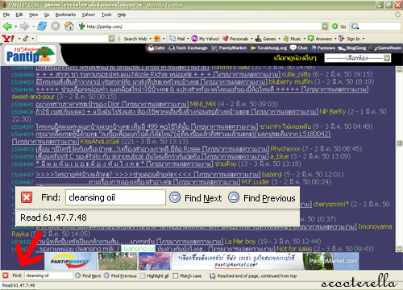Screen dimensions: 403x290
Task: Click the page vertical scrollbar thumb
Action: (399, 143)
